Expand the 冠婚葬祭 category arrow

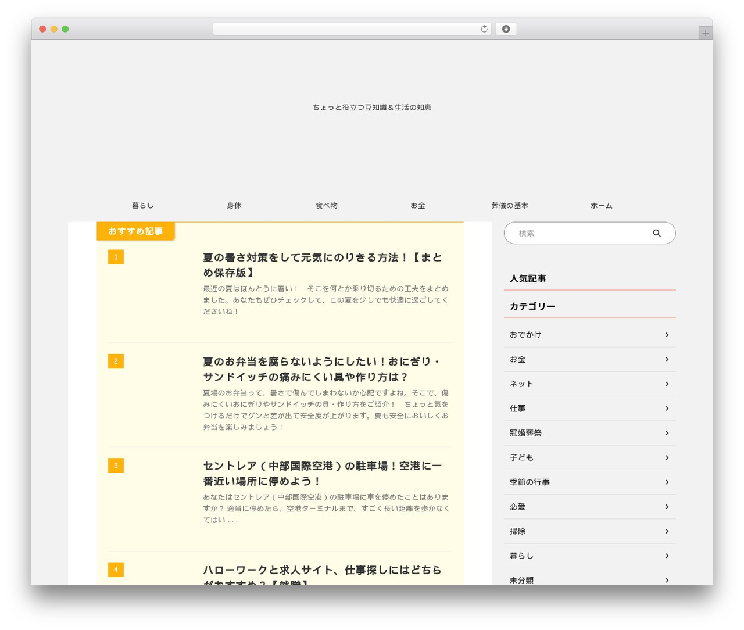667,433
